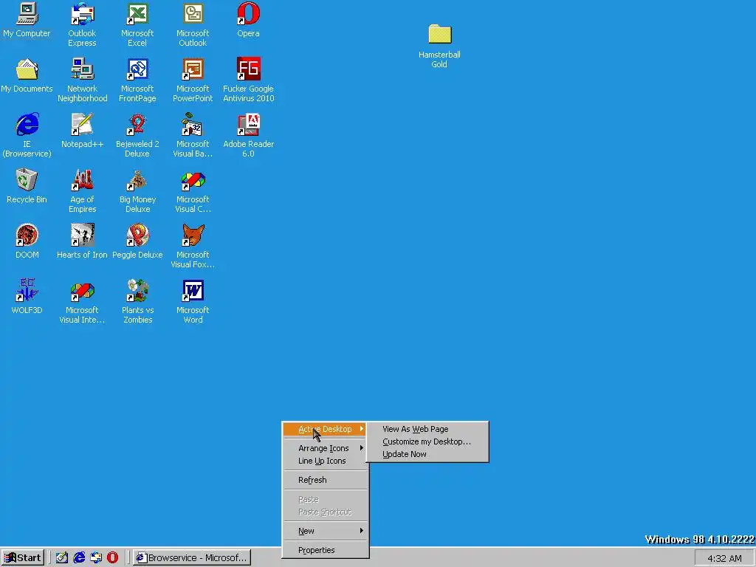Viewport: 756px width, 567px height.
Task: Launch Opera from quick launch bar
Action: click(x=112, y=558)
